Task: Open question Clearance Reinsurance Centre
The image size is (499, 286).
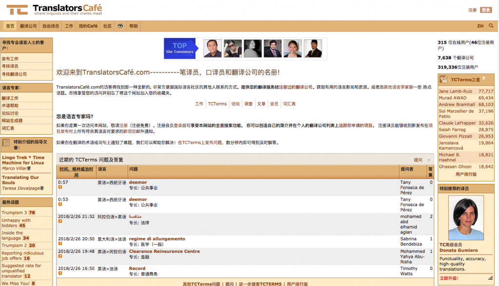Action: pyautogui.click(x=164, y=251)
